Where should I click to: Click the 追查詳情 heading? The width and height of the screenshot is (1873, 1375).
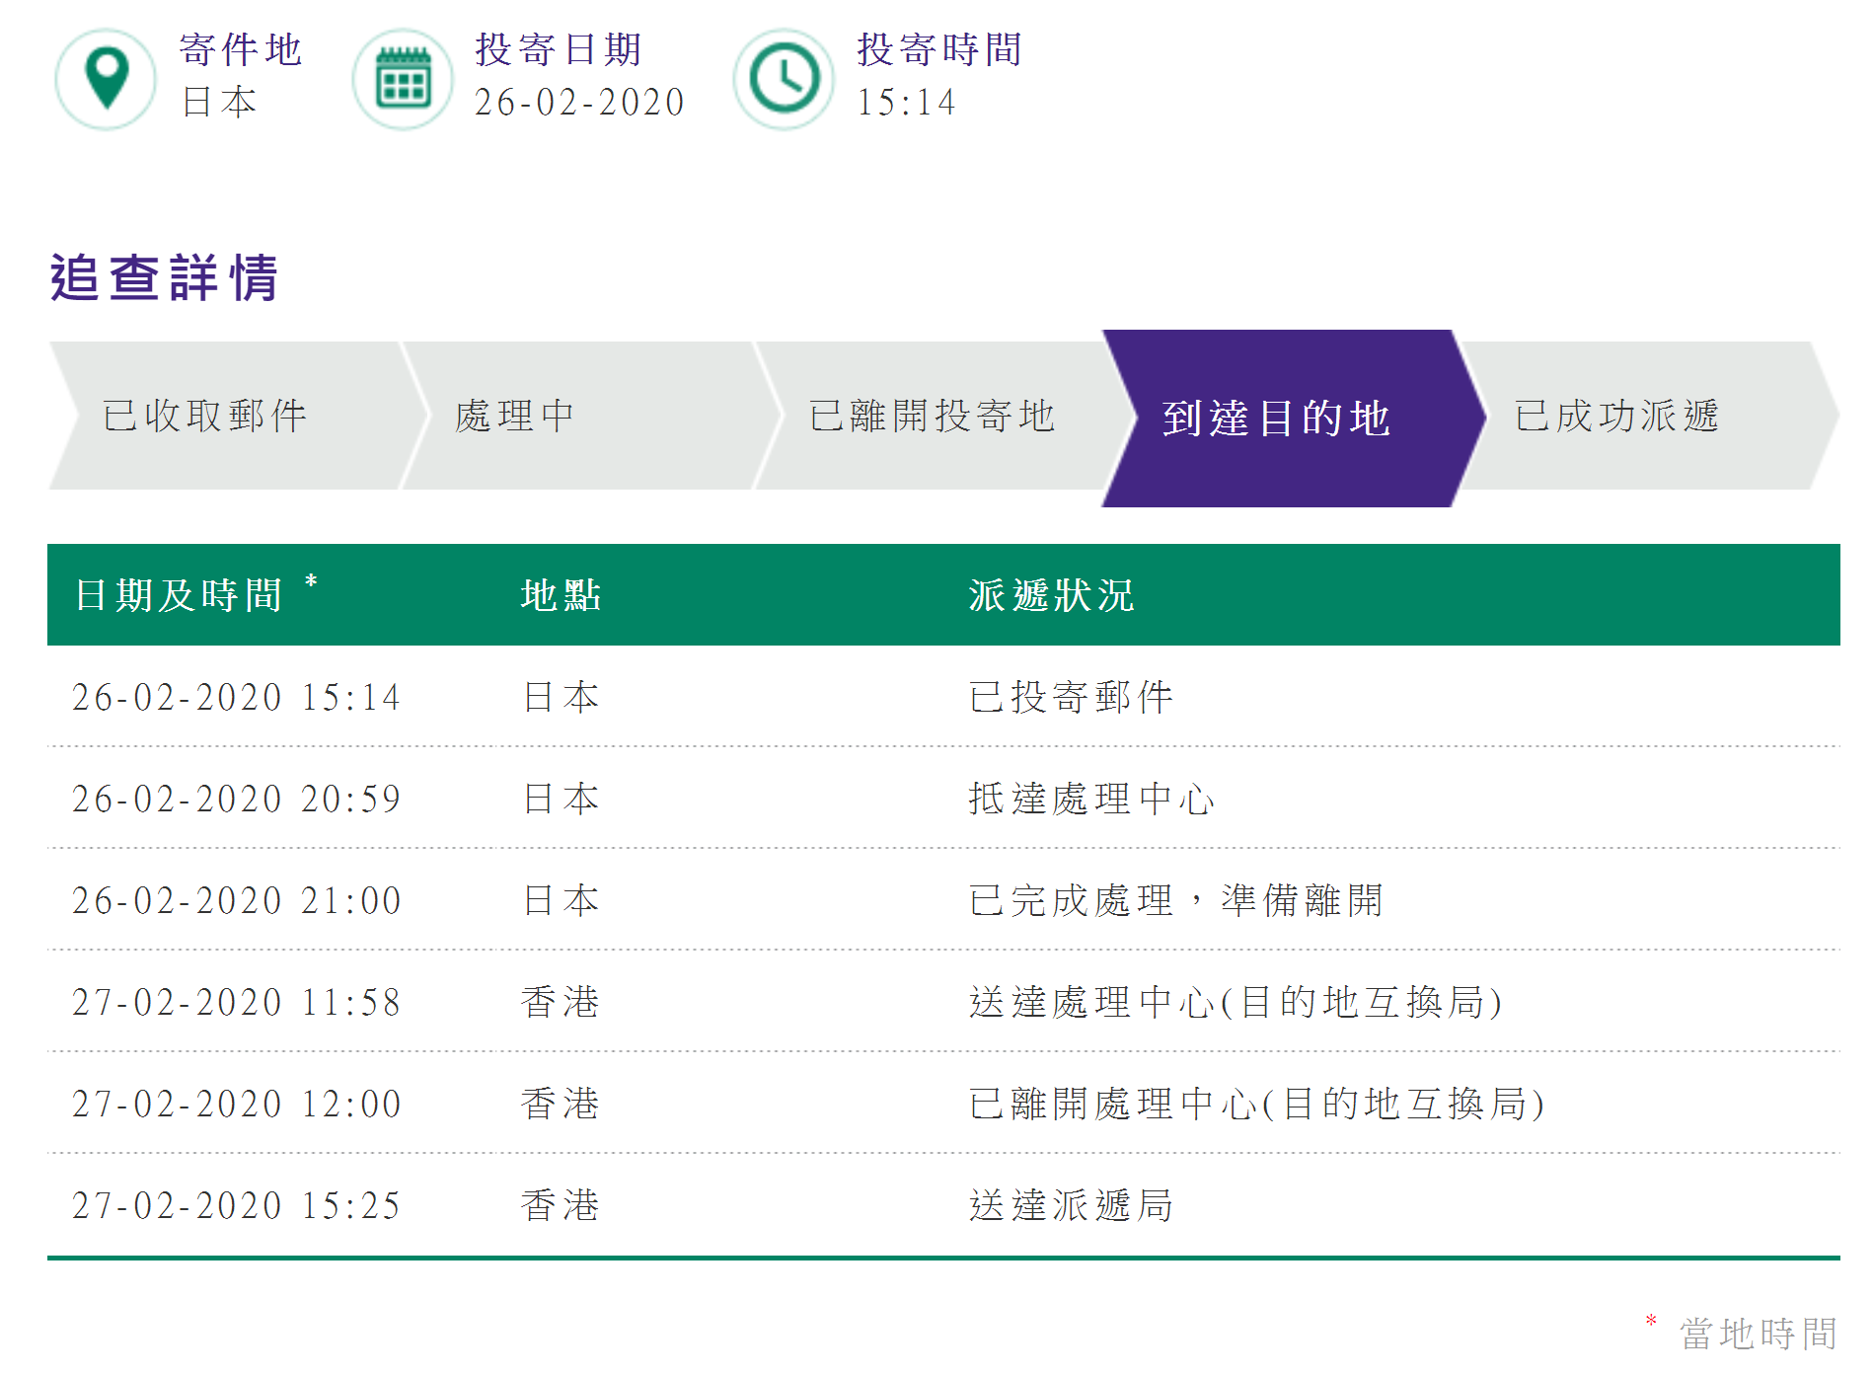tap(165, 277)
